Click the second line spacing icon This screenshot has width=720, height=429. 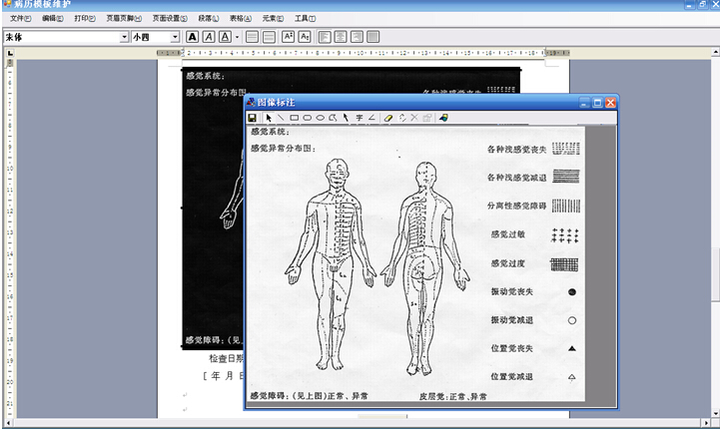[269, 37]
